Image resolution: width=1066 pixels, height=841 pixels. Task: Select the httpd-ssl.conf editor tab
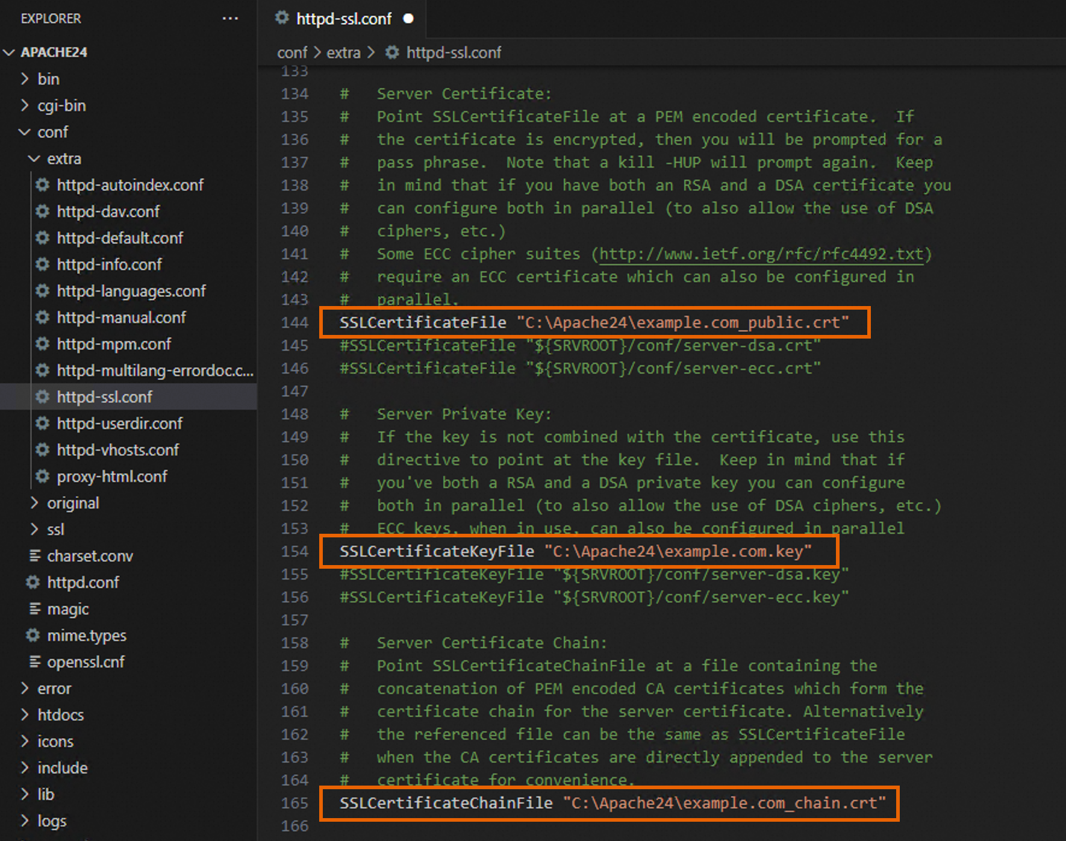[343, 18]
